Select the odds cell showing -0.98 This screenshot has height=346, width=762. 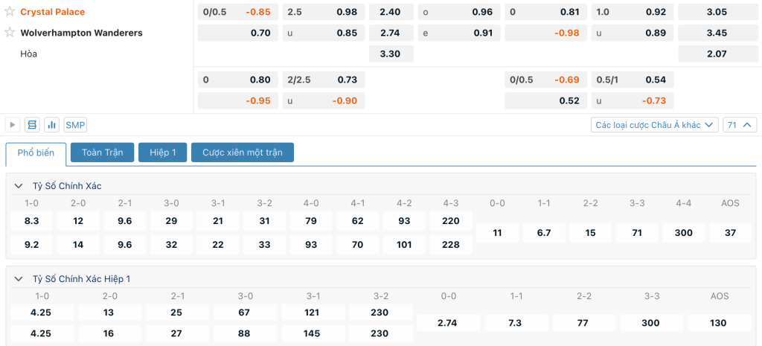(x=545, y=33)
